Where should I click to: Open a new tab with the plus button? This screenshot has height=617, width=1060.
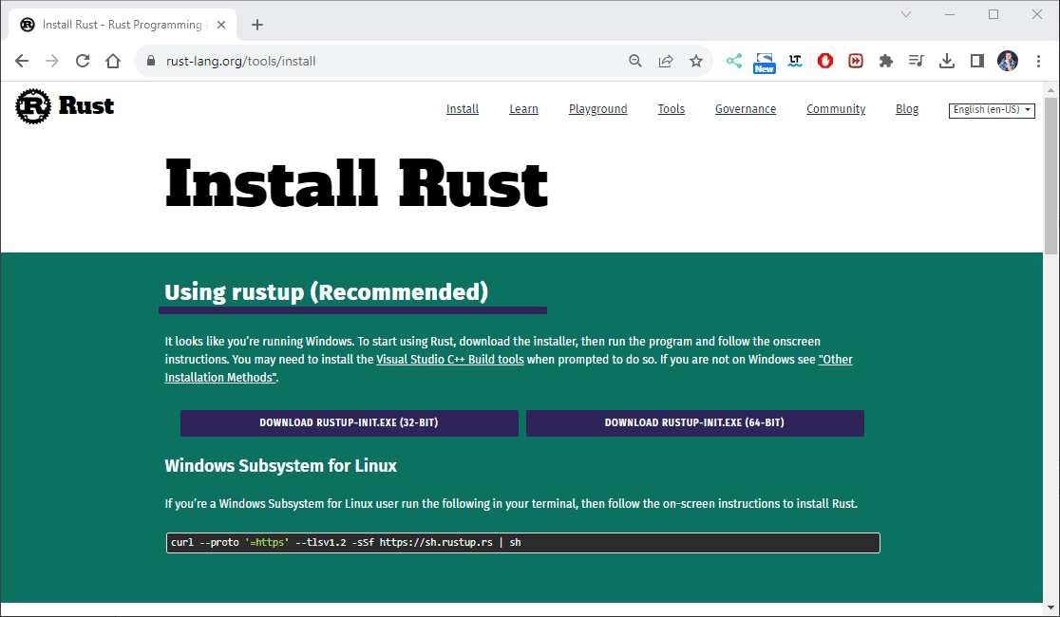(x=257, y=25)
